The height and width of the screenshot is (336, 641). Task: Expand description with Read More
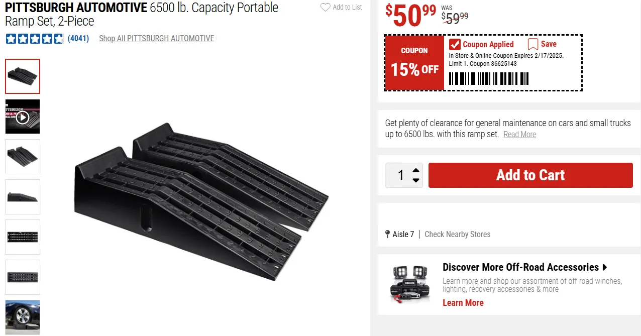point(519,135)
